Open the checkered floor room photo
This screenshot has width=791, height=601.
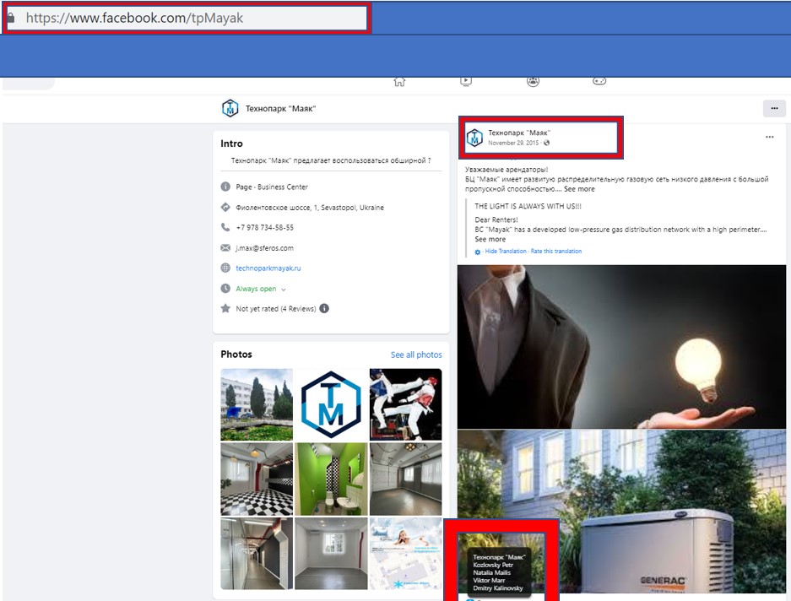click(257, 479)
